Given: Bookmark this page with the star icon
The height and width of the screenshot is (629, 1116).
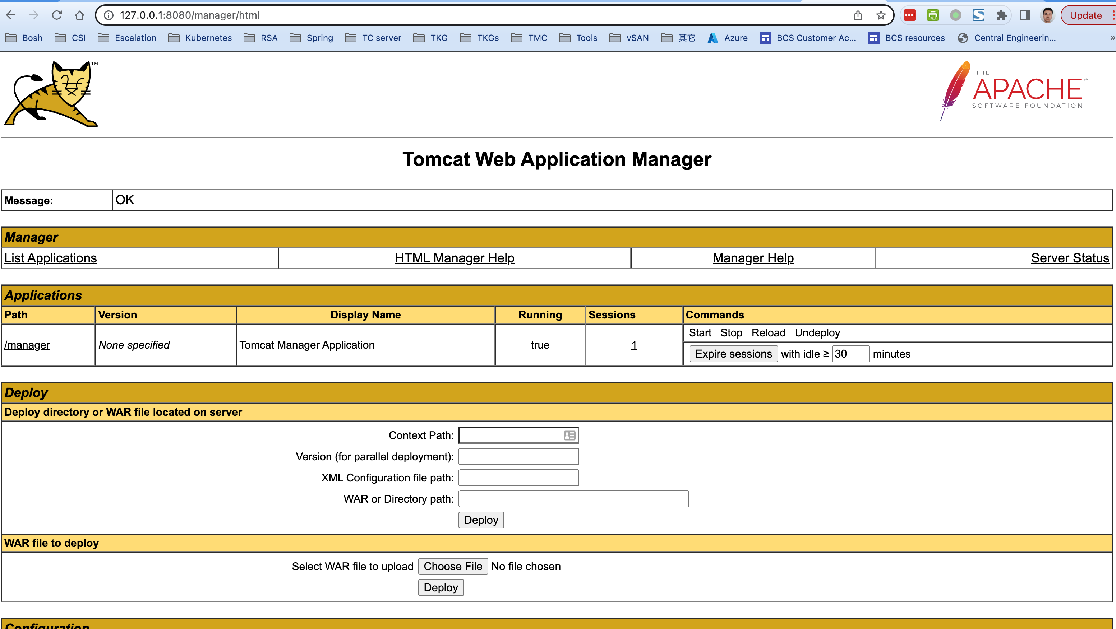Looking at the screenshot, I should point(881,15).
